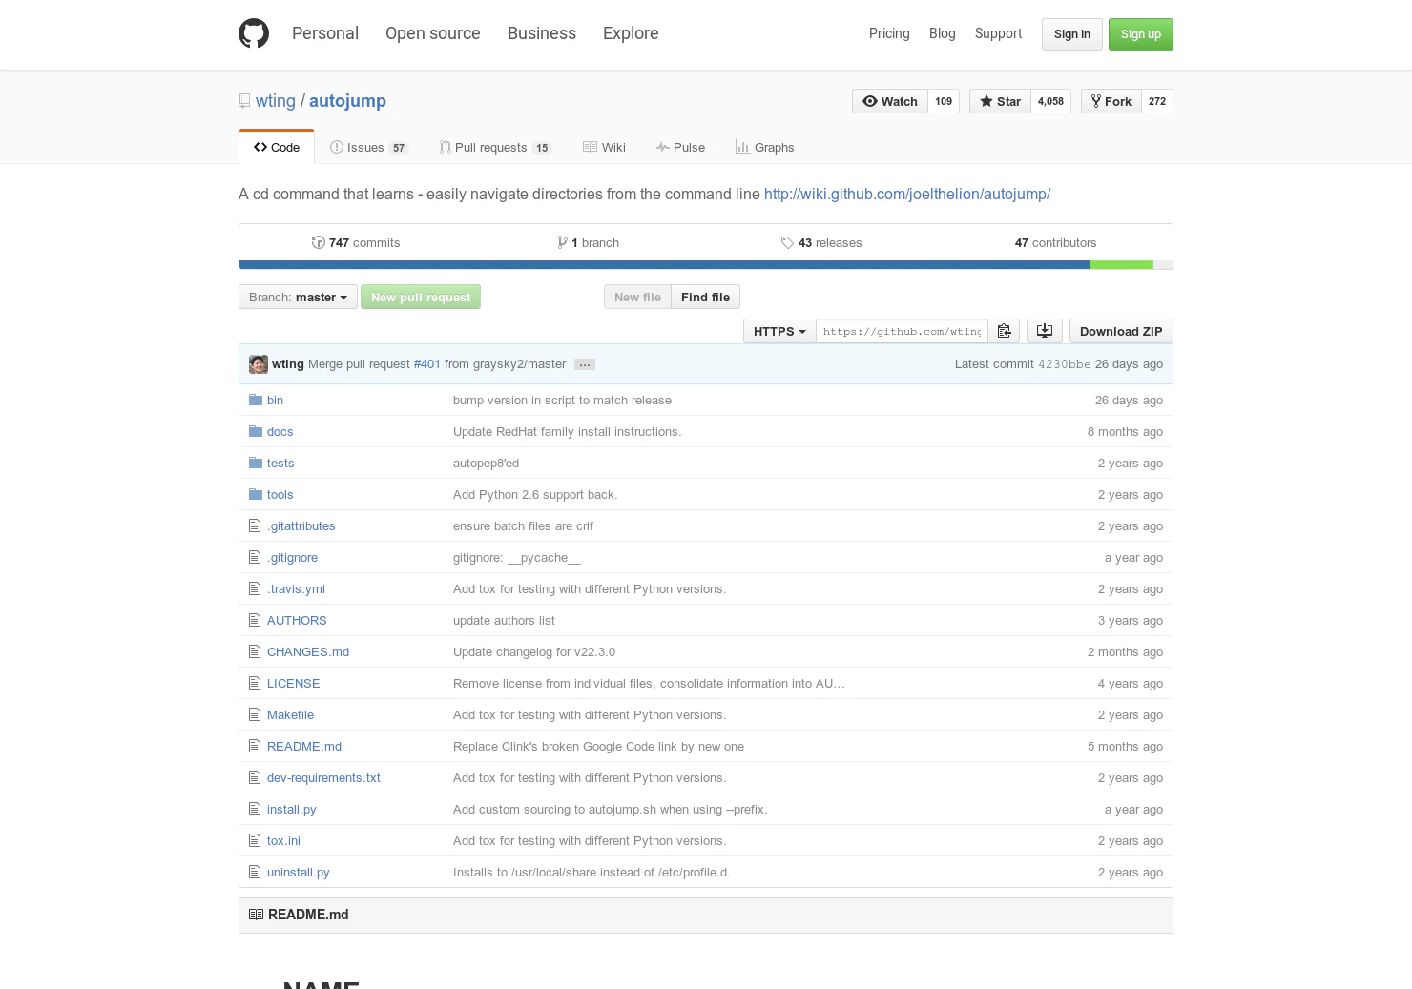This screenshot has width=1412, height=989.
Task: Open latest commit 4230bbe hash
Action: 1064,364
